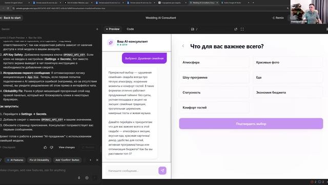Click the 'Make changes, add new features' prompt field
The image size is (328, 185).
[x=49, y=170]
